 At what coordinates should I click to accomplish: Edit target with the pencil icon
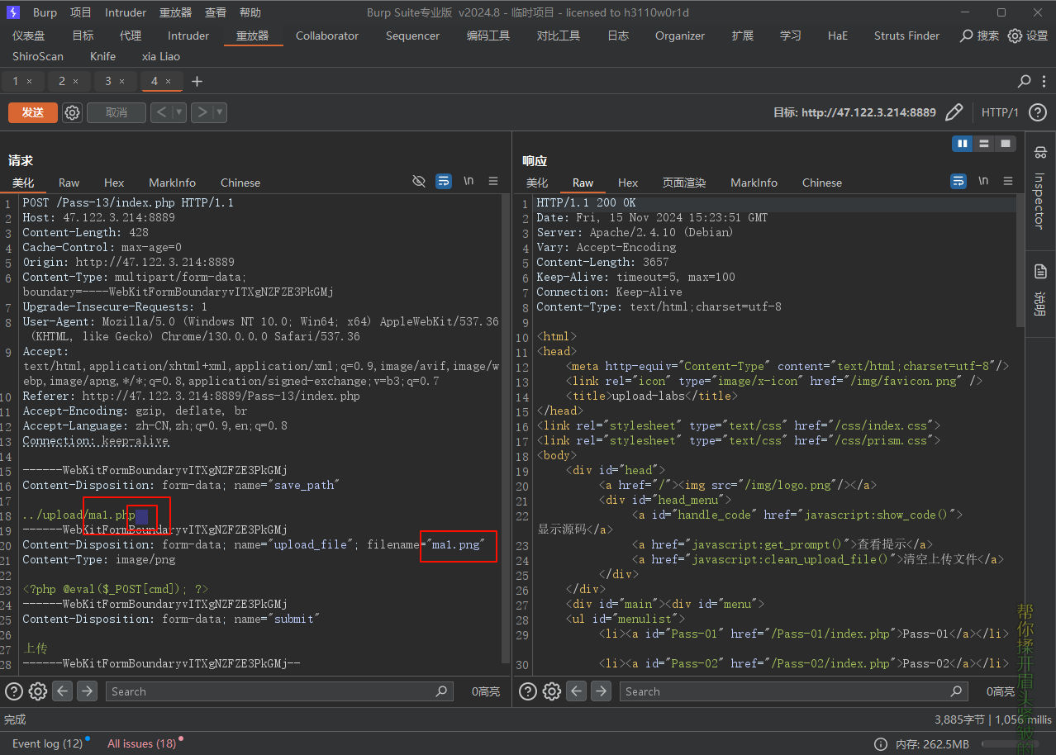click(954, 112)
